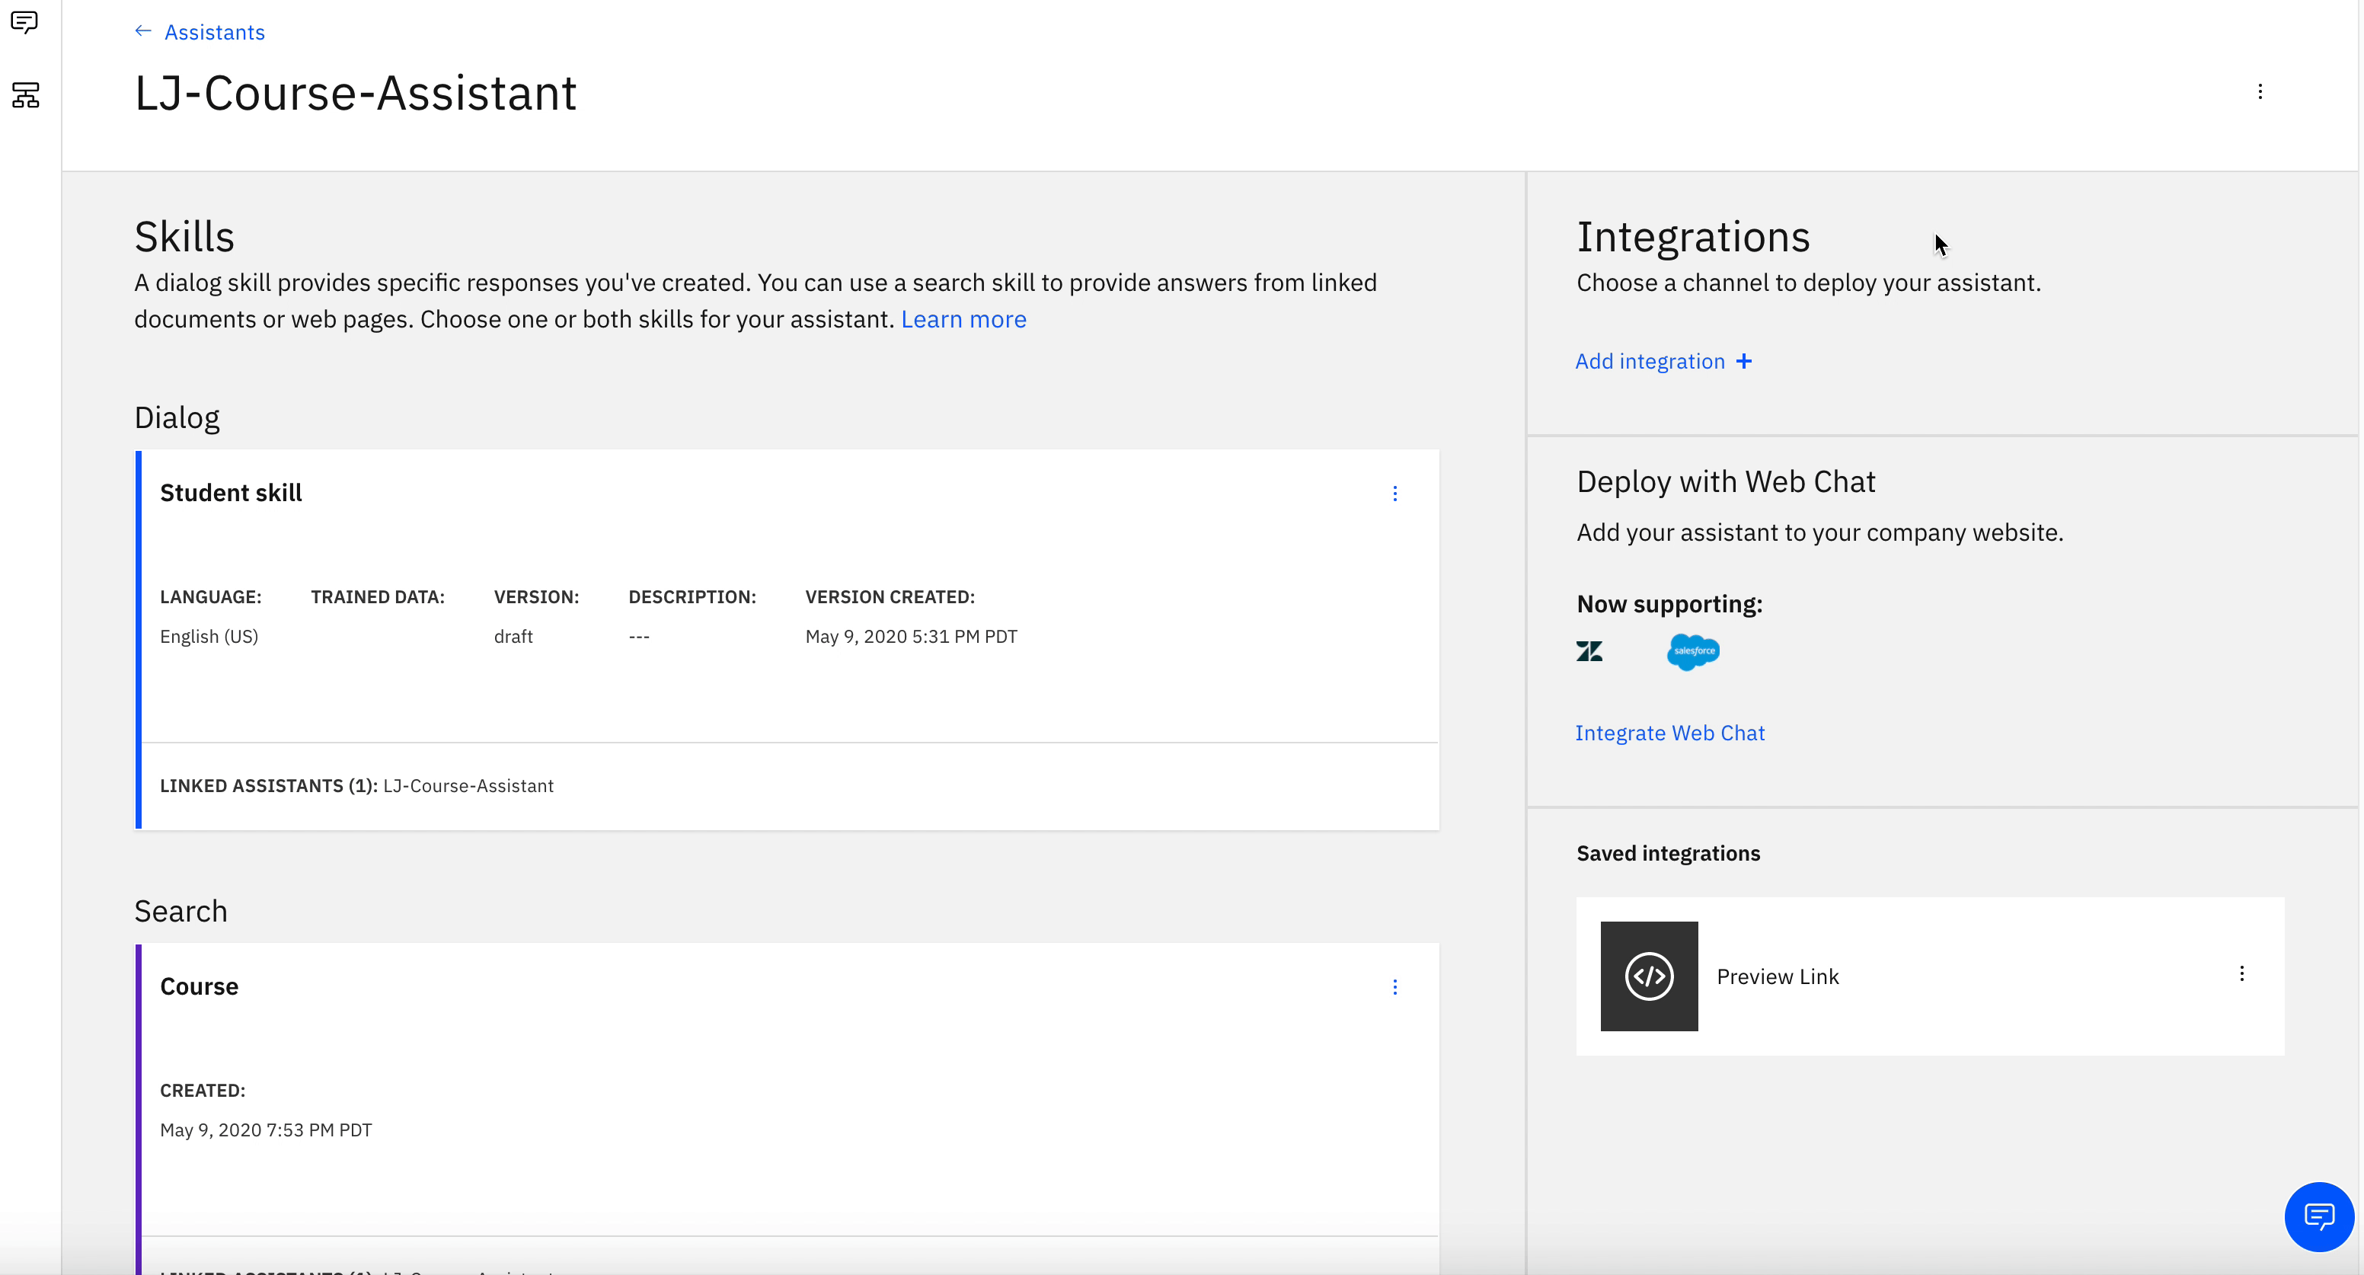Open the blue chat bubble launcher
Viewport: 2364px width, 1275px height.
tap(2318, 1217)
